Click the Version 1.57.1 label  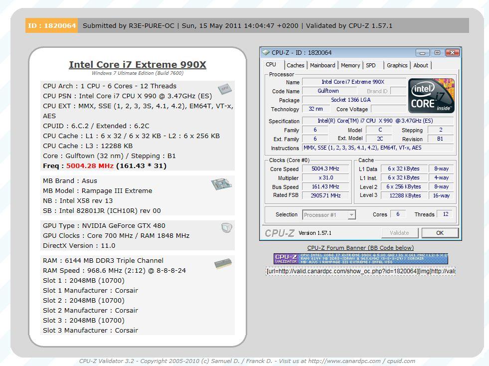[315, 233]
